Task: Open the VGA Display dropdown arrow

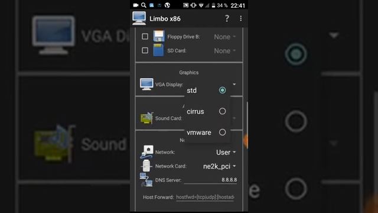Action: (x=234, y=84)
